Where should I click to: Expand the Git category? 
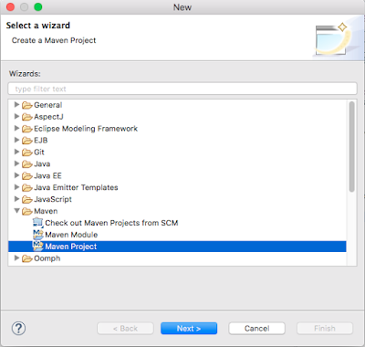coord(16,152)
